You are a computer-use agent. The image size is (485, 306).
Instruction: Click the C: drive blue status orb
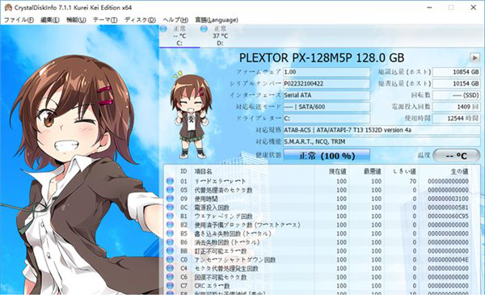(163, 29)
